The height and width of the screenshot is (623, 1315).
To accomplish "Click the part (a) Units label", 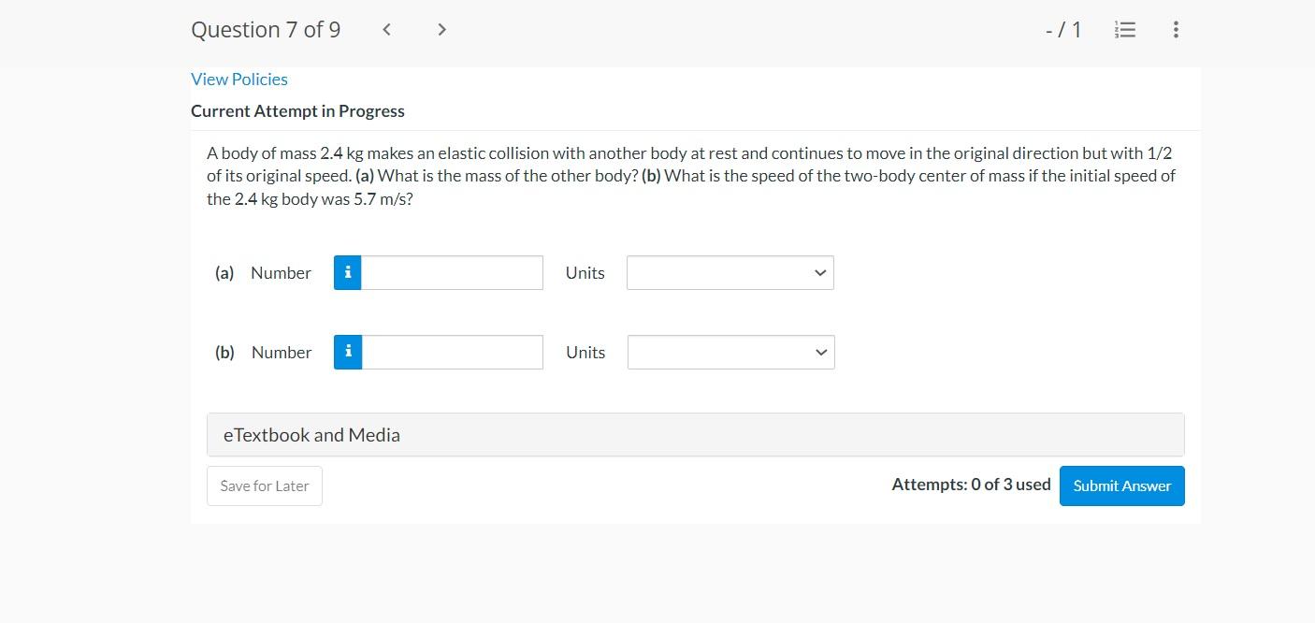I will [x=585, y=273].
